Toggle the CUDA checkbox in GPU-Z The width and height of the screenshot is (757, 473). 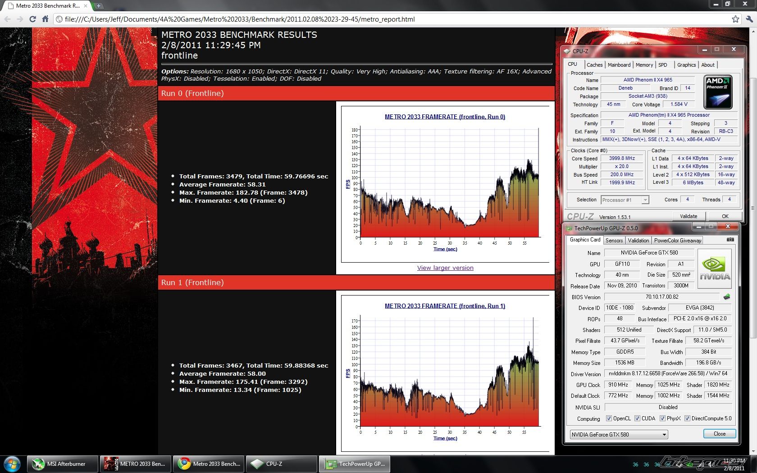[637, 418]
